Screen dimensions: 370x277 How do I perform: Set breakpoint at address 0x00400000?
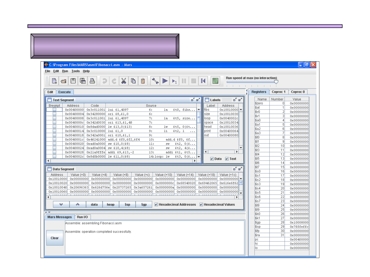click(54, 110)
